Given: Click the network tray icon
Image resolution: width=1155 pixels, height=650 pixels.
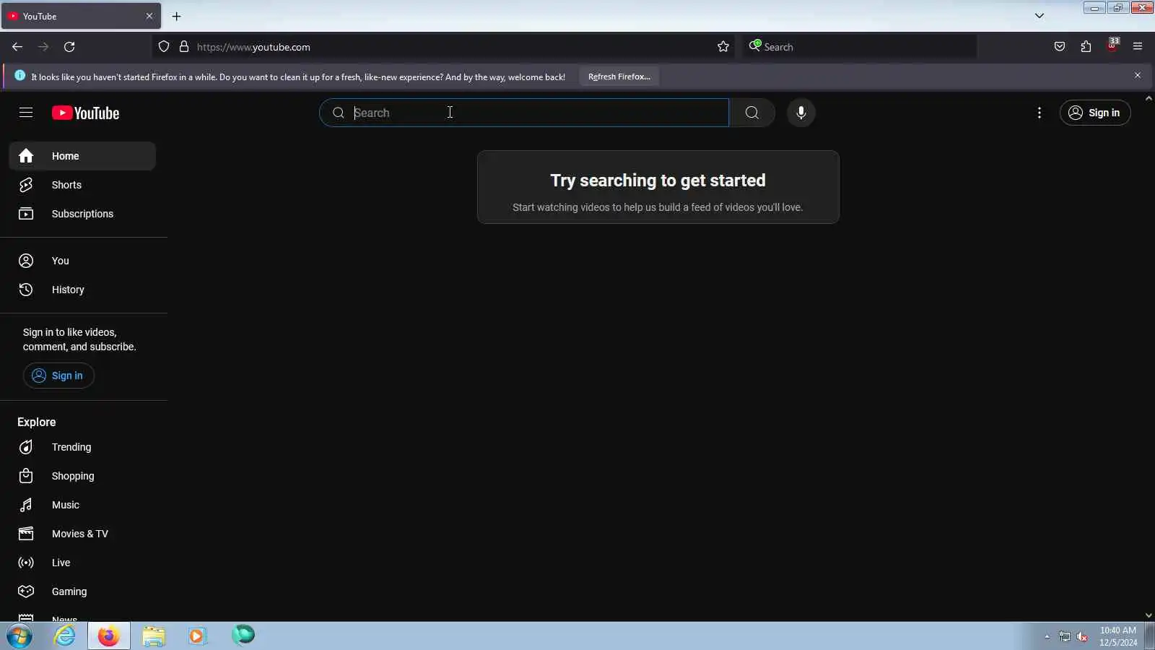Looking at the screenshot, I should (x=1065, y=636).
